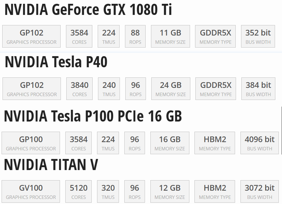
Task: Click the GV100 graphics processor box
Action: point(31,192)
